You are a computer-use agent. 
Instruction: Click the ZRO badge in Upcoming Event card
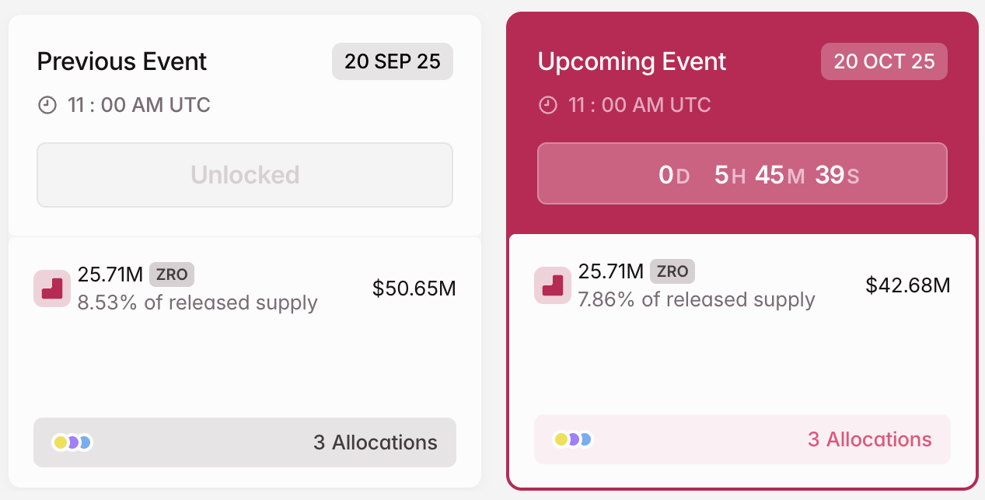[672, 271]
